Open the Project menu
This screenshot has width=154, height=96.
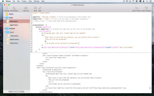24,1
